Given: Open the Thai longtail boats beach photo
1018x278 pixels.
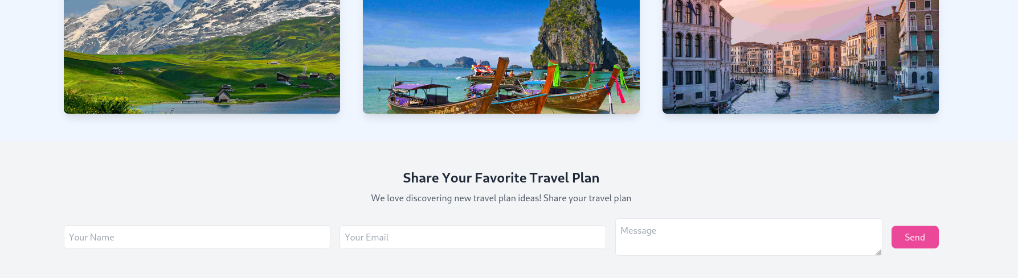Looking at the screenshot, I should point(501,57).
